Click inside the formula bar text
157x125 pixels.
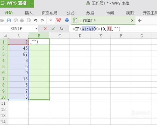click(97, 29)
